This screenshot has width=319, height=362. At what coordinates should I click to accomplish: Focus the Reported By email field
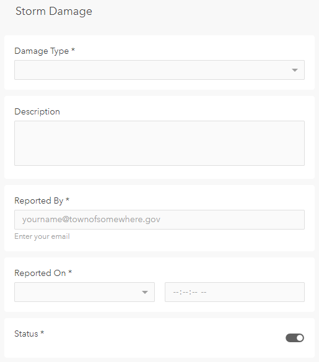[x=159, y=220]
